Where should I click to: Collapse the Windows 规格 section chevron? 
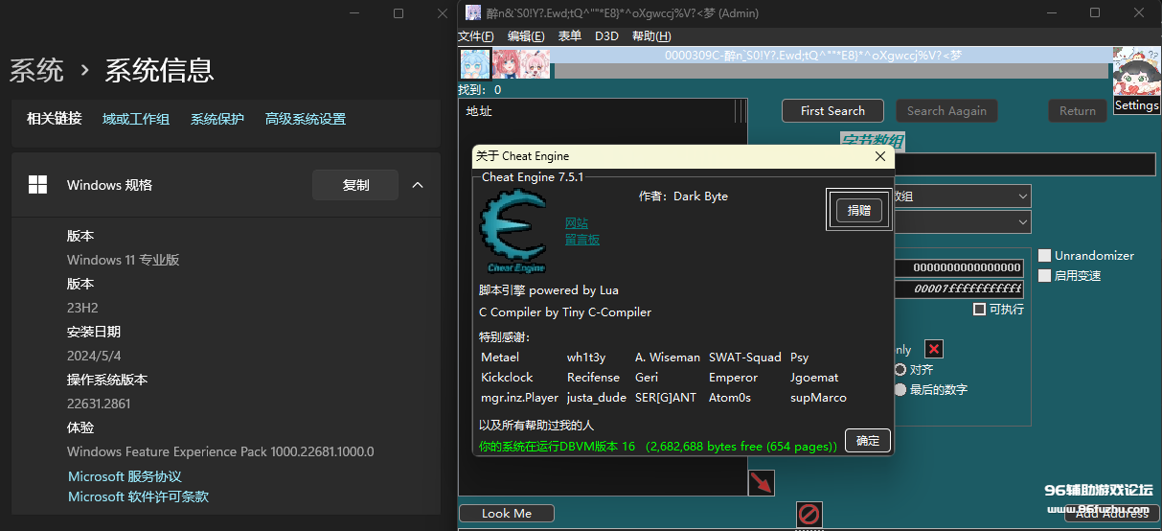tap(418, 185)
